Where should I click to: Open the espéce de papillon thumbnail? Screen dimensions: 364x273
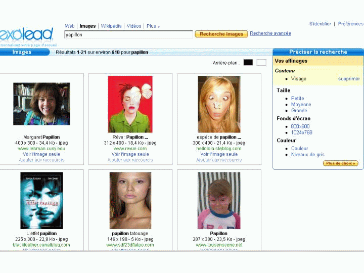(219, 104)
